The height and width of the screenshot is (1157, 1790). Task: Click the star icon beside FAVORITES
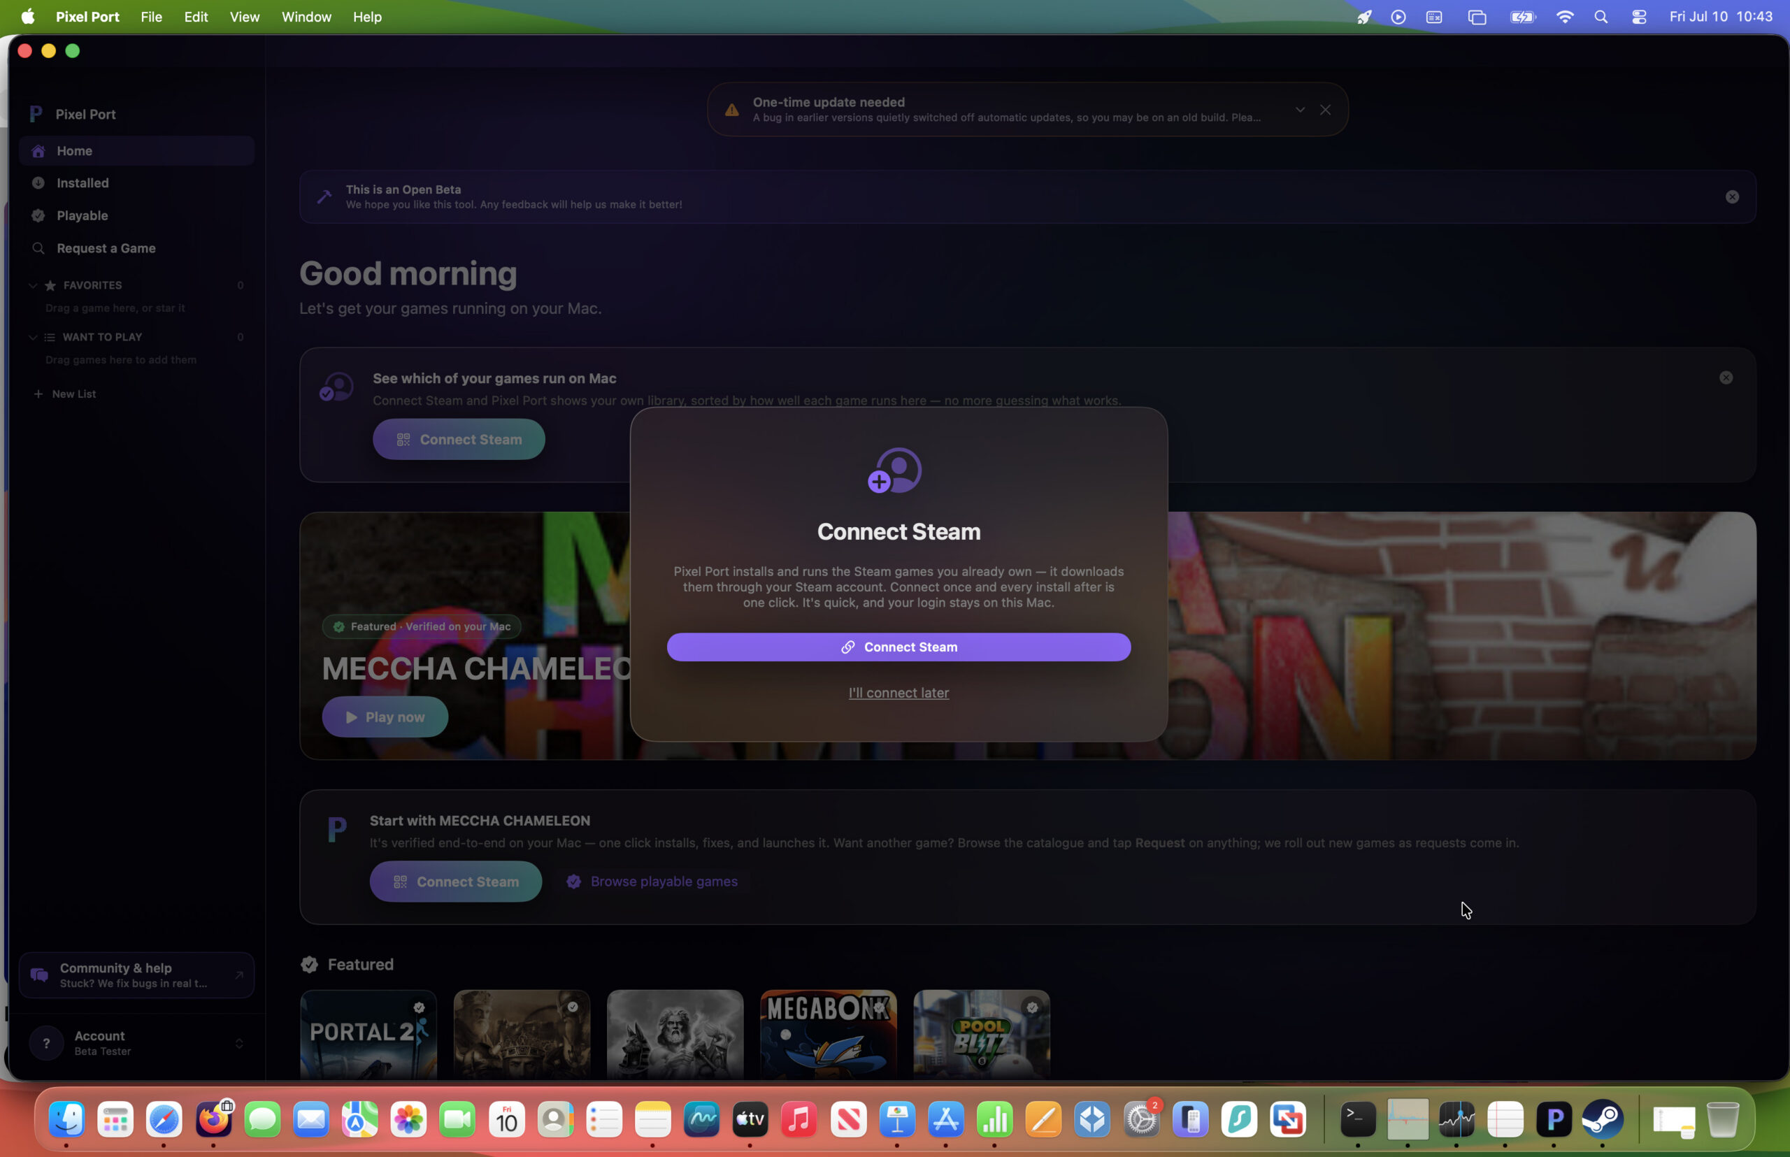50,285
